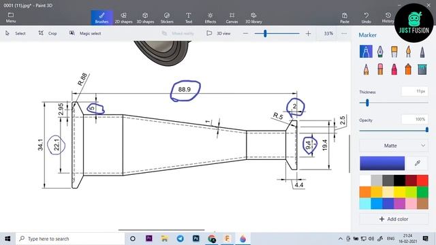Viewport: 436px width, 245px height.
Task: Show hidden system tray icons
Action: click(x=341, y=239)
